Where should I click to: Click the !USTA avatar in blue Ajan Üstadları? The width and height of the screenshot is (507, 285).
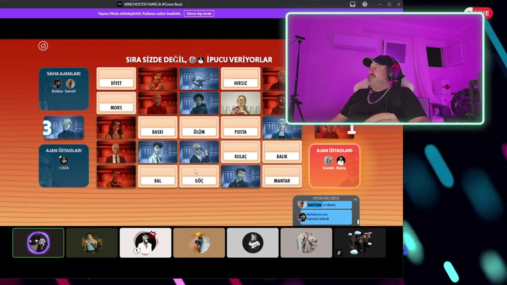(64, 160)
